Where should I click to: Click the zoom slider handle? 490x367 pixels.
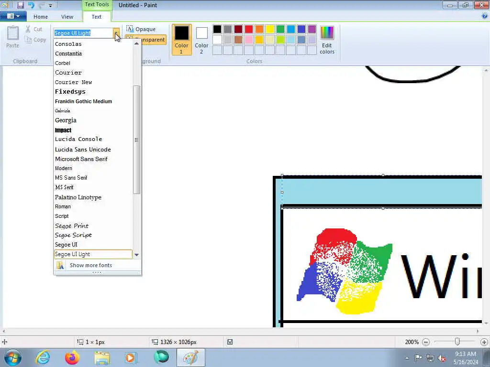tap(457, 342)
